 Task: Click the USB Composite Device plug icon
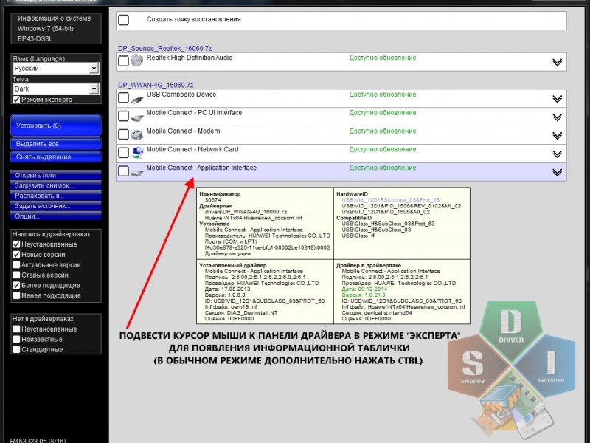click(x=137, y=100)
